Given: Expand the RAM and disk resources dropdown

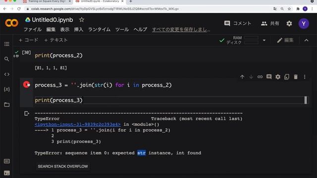Looking at the screenshot, I should click(x=264, y=40).
